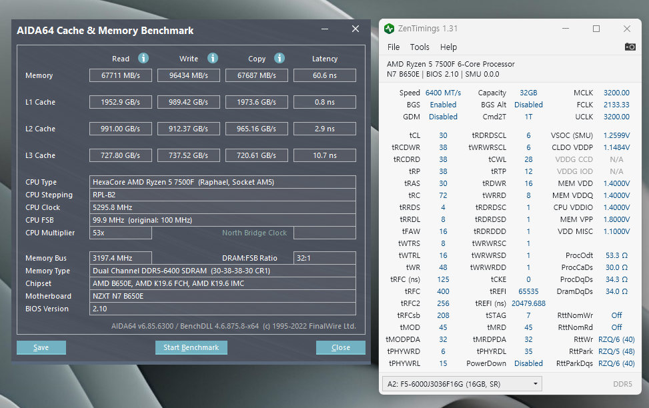Click L3 Cache write 737.52 GB/s
The width and height of the screenshot is (649, 408).
pos(188,155)
